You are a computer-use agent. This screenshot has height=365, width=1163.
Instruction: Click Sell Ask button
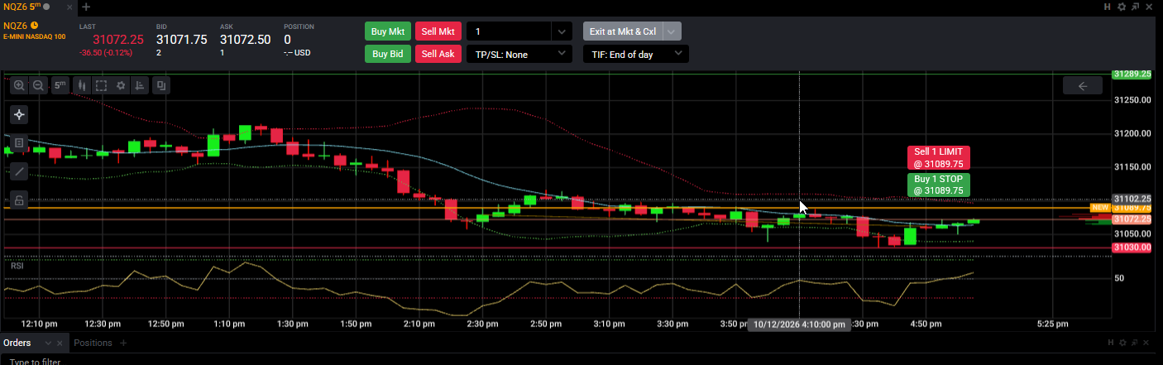point(438,54)
